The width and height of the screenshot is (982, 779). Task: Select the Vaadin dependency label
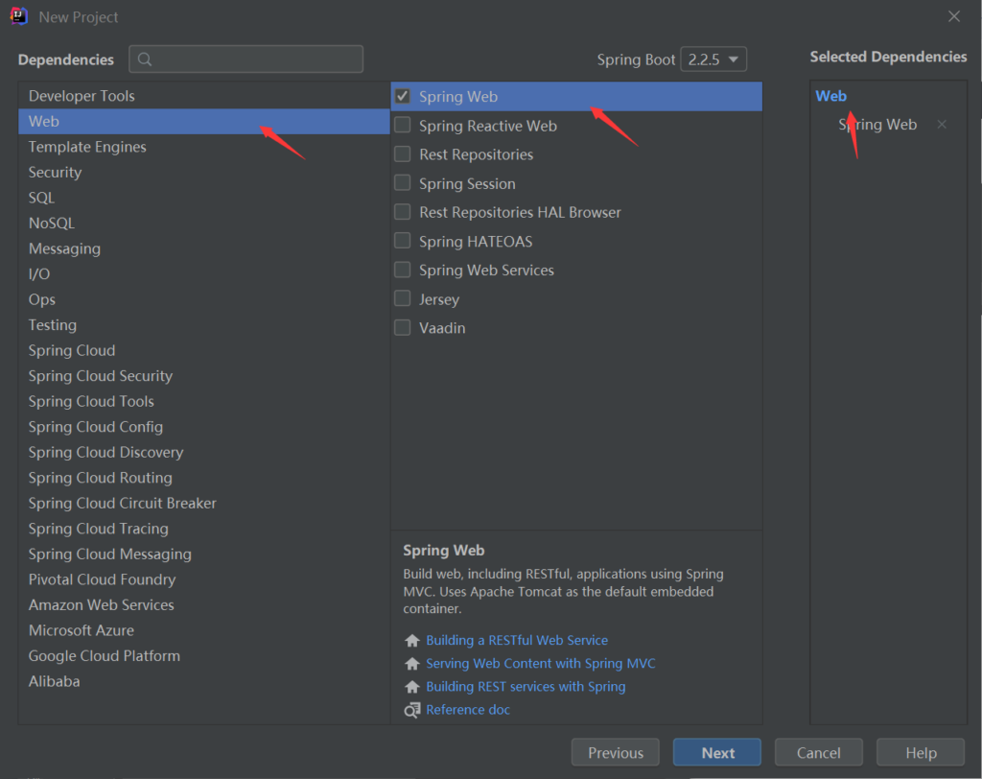pos(442,328)
